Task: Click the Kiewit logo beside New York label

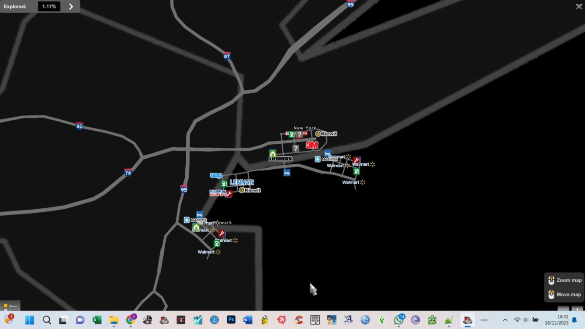Action: [x=326, y=134]
